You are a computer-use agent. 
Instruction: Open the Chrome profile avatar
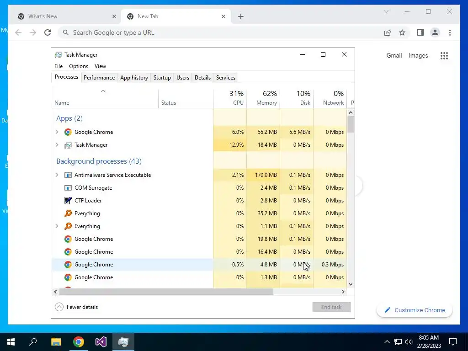(x=435, y=32)
